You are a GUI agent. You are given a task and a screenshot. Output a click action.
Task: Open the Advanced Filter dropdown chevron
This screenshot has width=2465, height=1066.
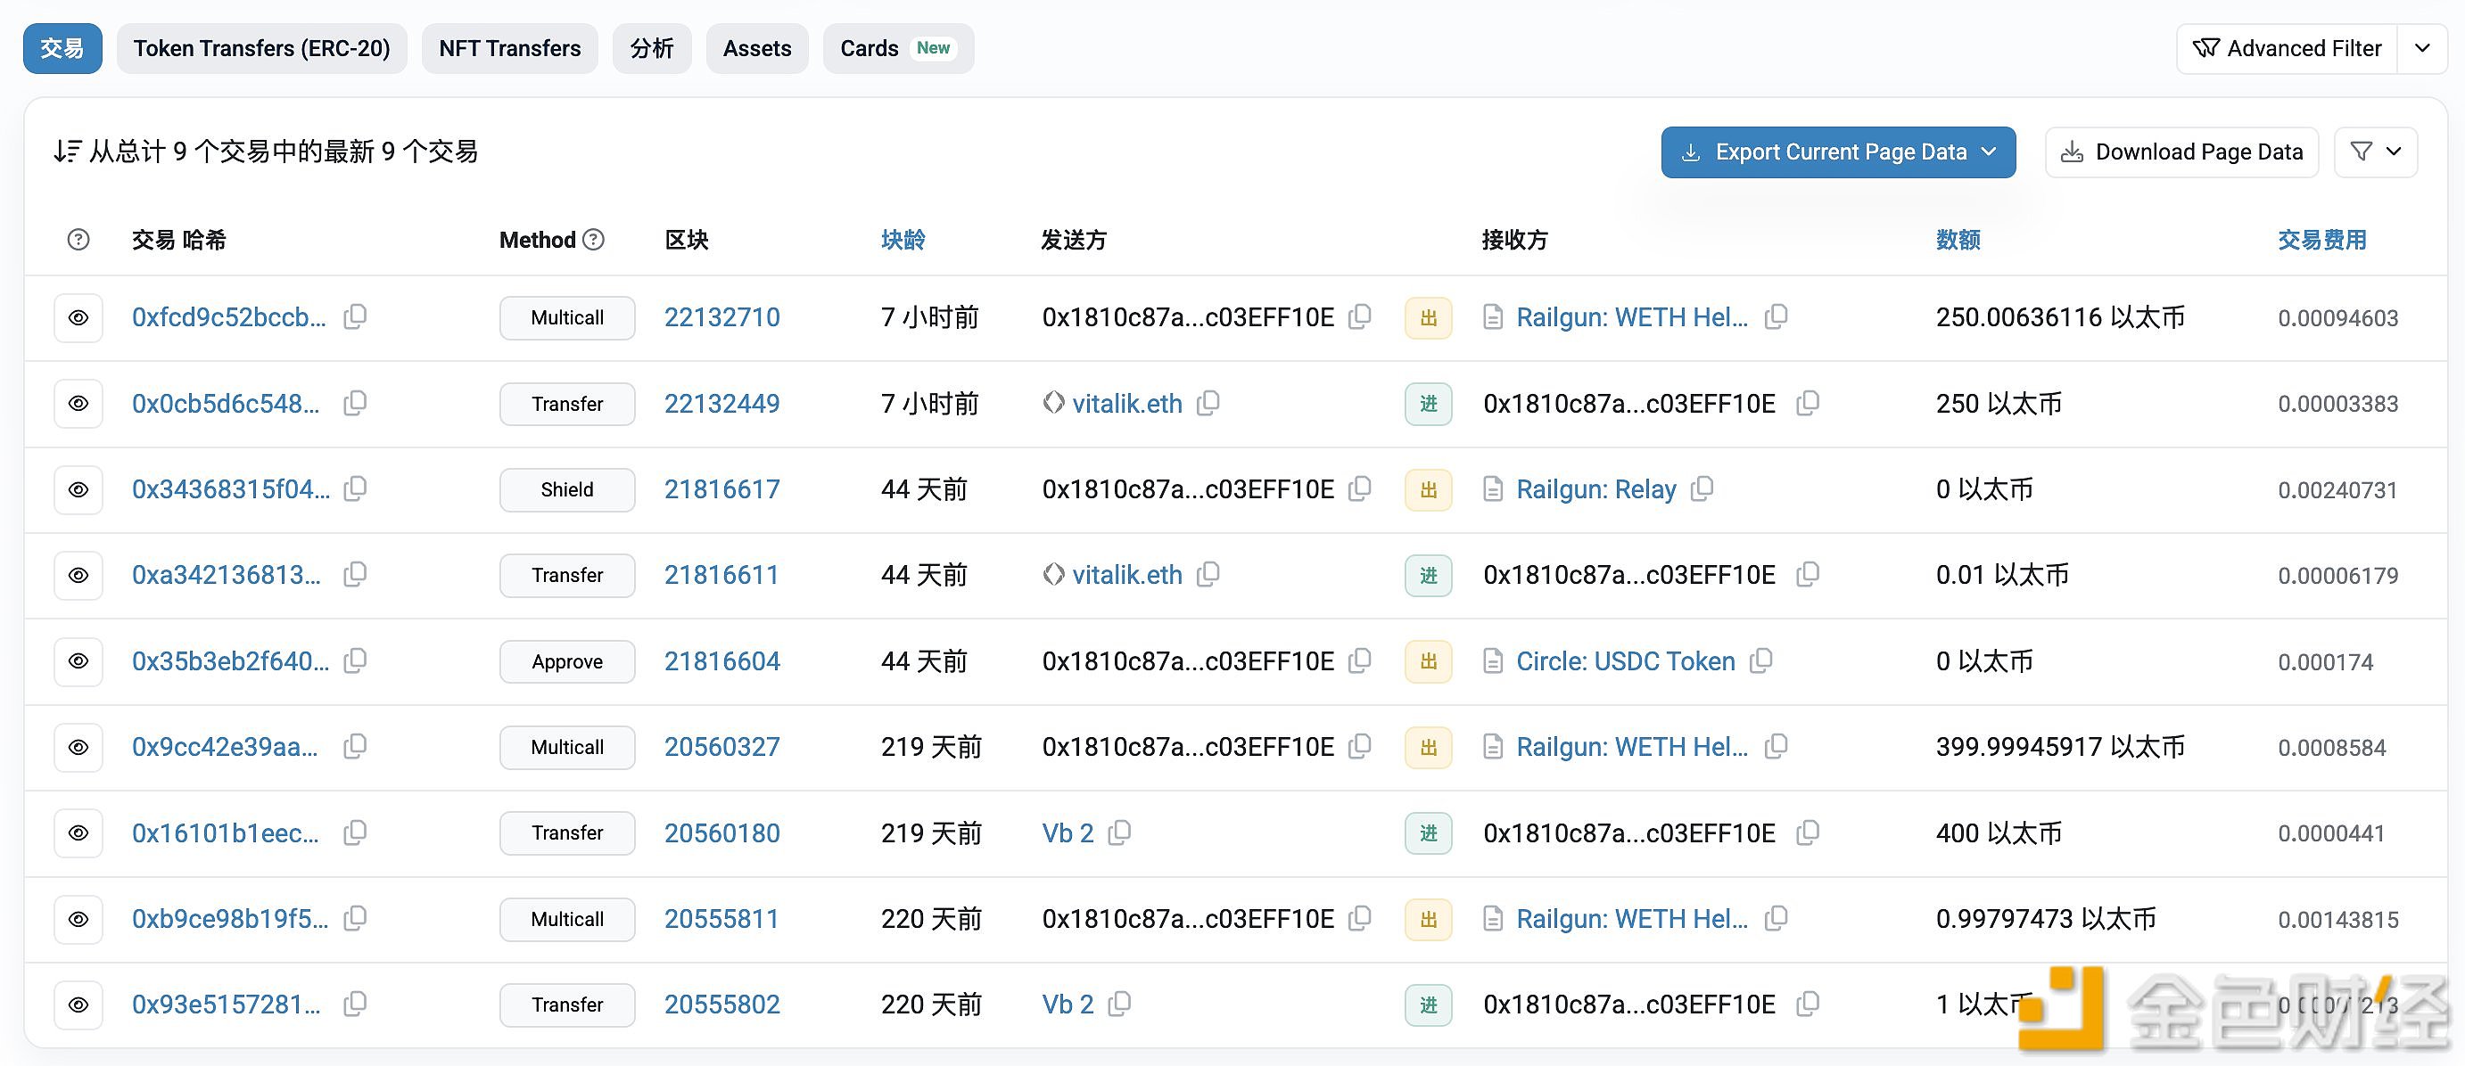(2422, 48)
